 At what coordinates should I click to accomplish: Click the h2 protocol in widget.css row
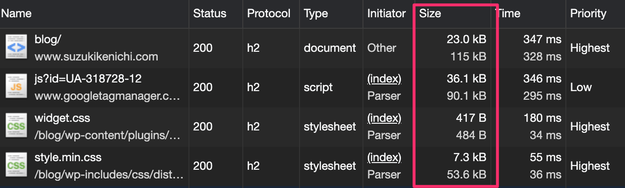coord(254,127)
